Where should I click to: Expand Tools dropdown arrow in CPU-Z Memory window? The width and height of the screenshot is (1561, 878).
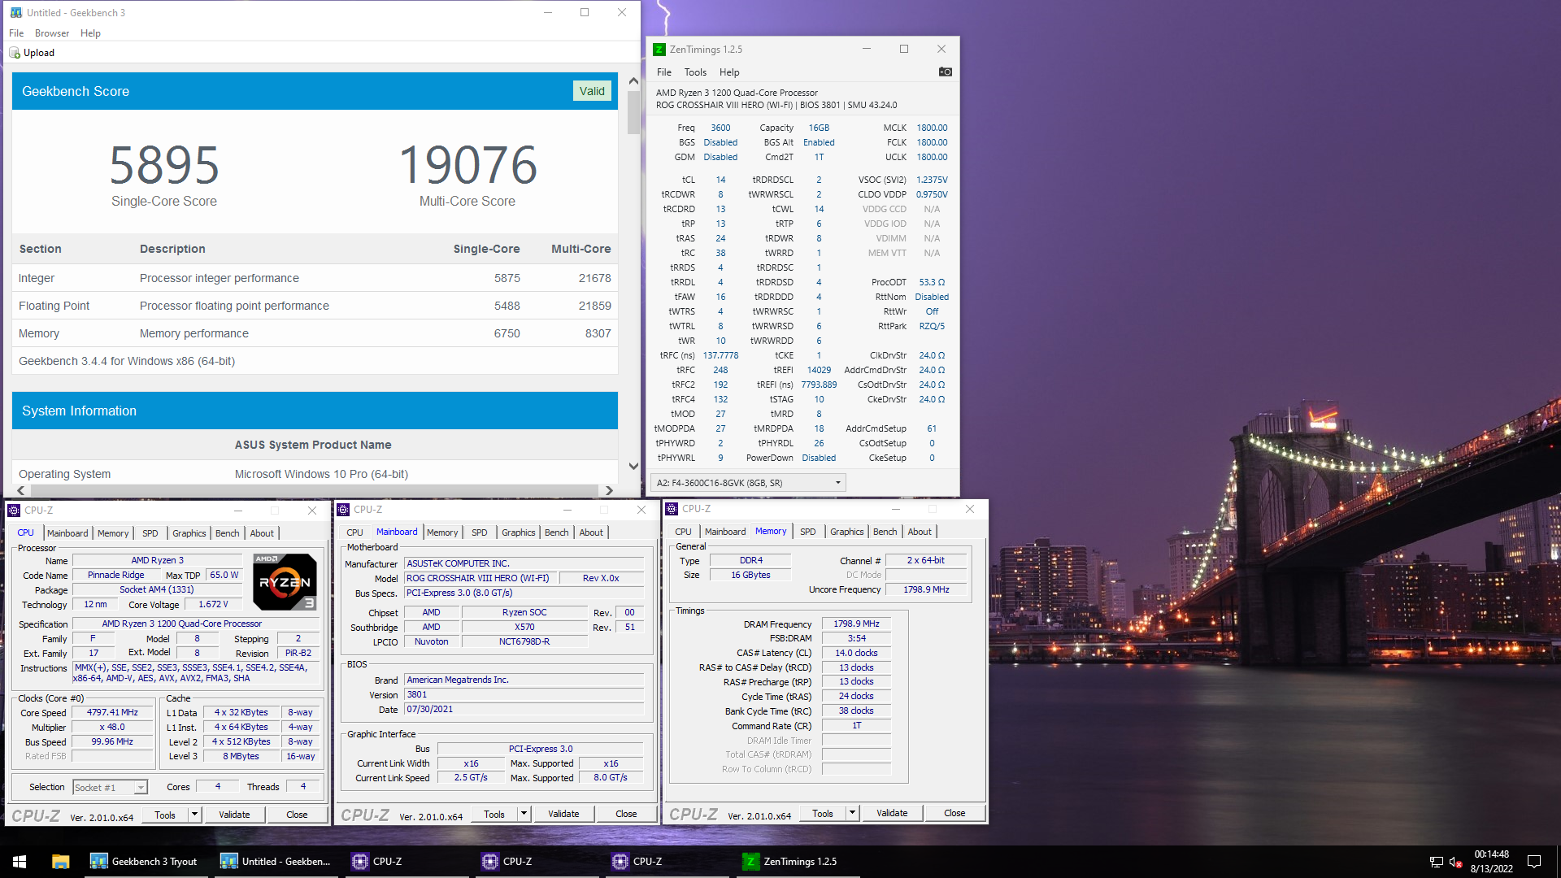[x=852, y=813]
